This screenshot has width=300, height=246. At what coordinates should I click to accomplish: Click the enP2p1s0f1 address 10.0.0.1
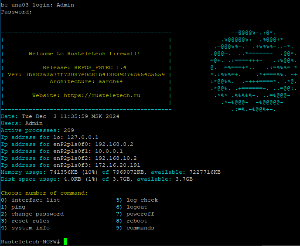pos(109,151)
